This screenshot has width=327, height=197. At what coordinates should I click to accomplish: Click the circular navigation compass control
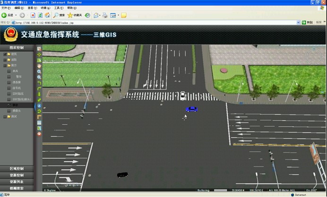click(x=314, y=56)
